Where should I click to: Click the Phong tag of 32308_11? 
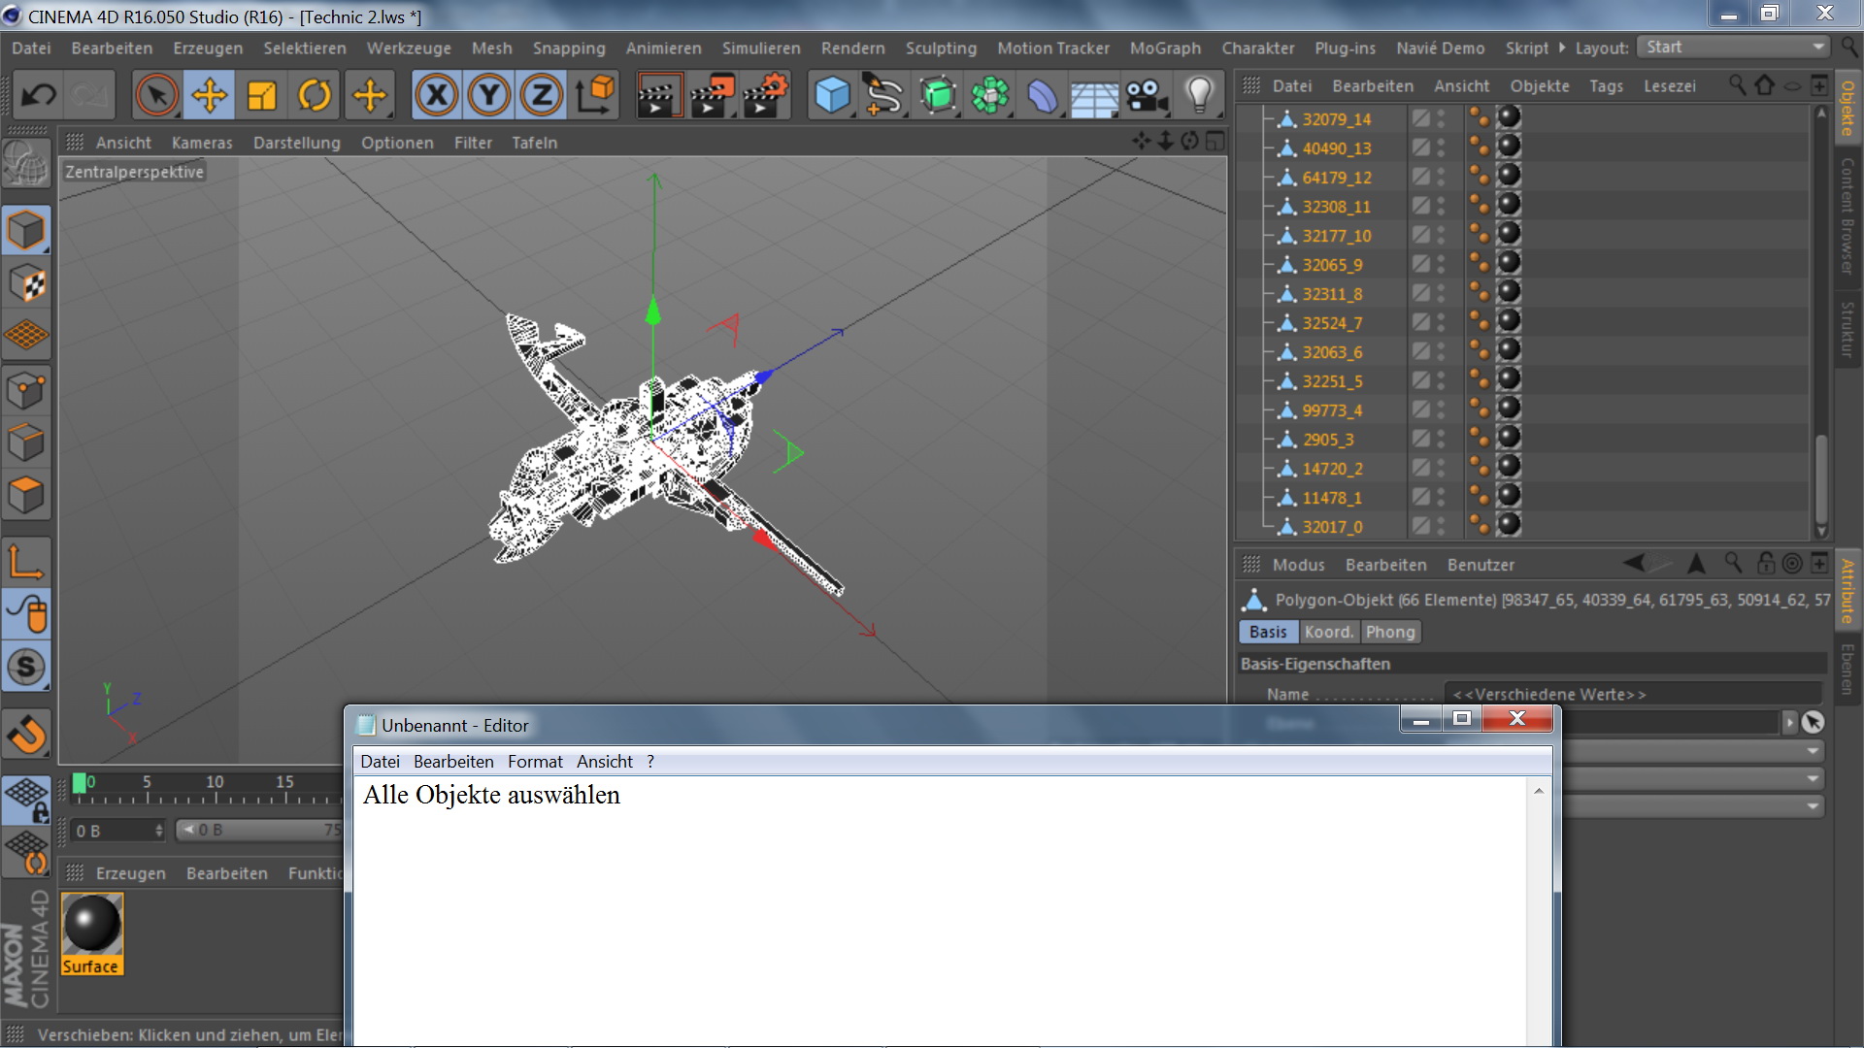[x=1479, y=205]
